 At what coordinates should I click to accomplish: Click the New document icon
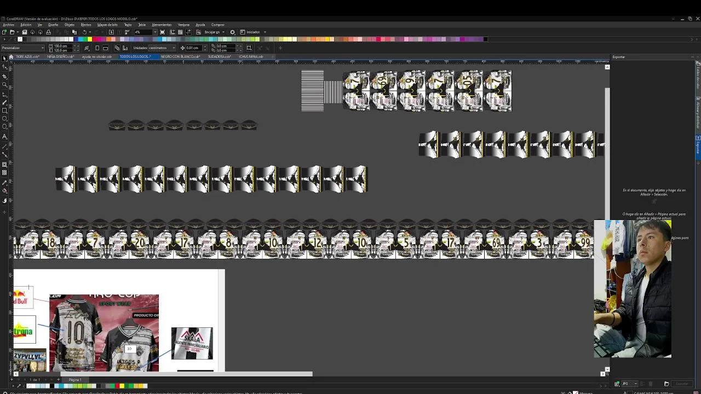coord(4,32)
